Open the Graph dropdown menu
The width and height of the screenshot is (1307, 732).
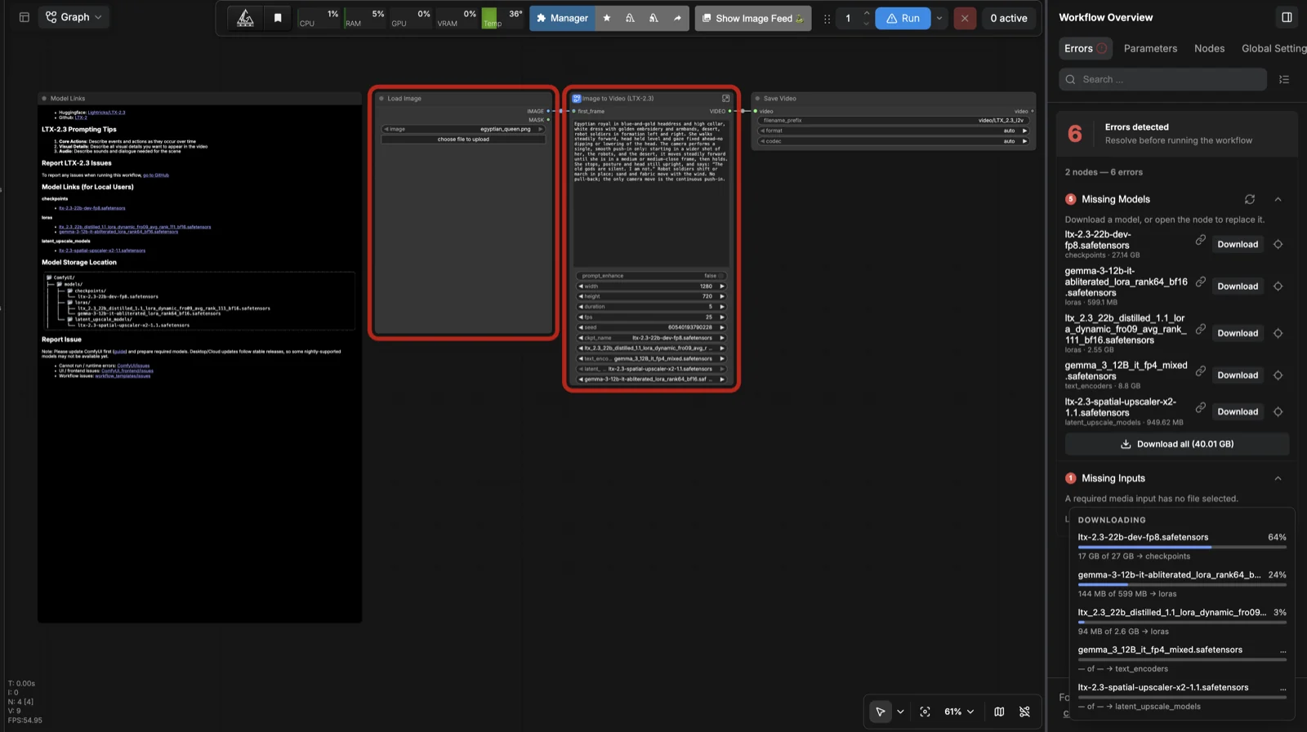click(x=74, y=17)
